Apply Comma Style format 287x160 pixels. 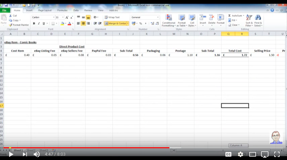[x=146, y=23]
